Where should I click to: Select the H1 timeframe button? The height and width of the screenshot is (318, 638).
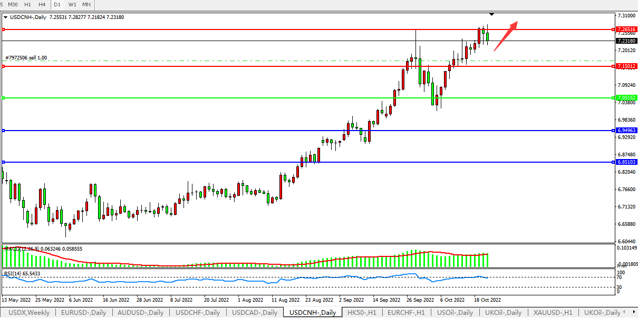28,4
